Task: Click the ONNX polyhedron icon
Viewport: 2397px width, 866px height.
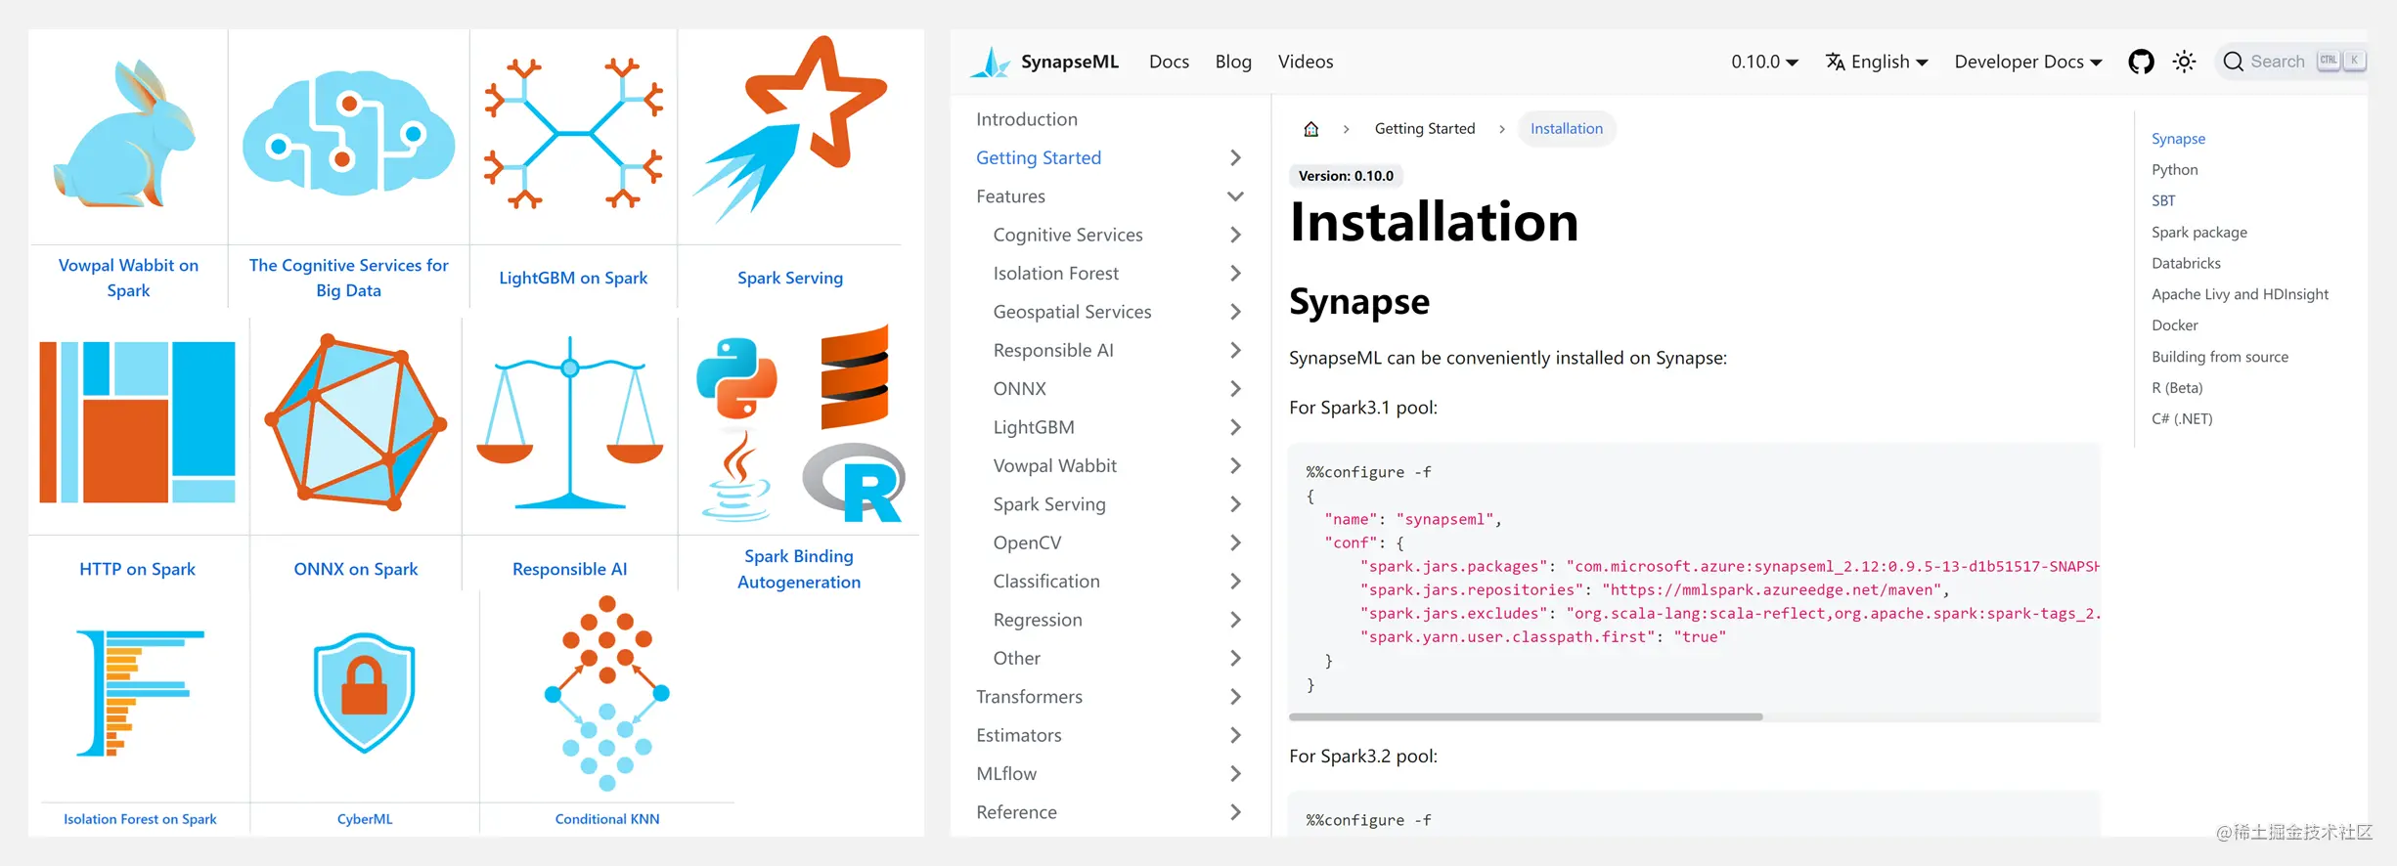Action: tap(356, 421)
